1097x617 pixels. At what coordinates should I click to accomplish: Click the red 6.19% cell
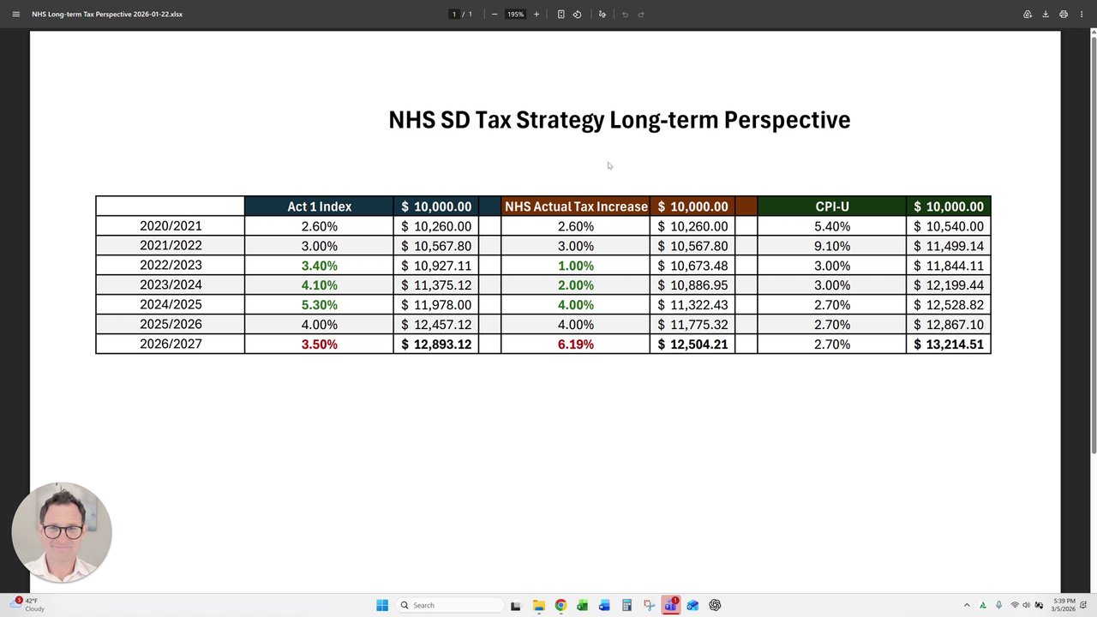pos(576,344)
